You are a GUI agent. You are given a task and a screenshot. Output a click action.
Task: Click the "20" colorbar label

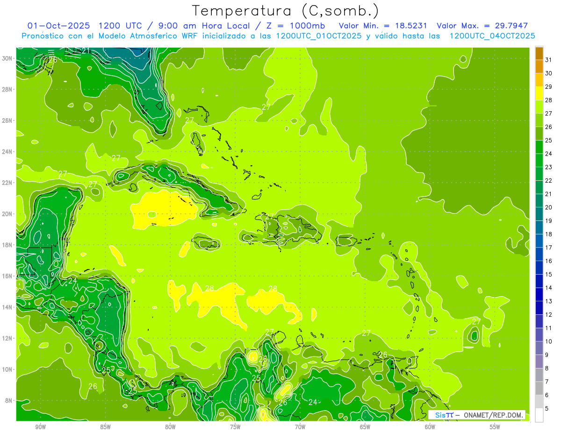pyautogui.click(x=549, y=207)
